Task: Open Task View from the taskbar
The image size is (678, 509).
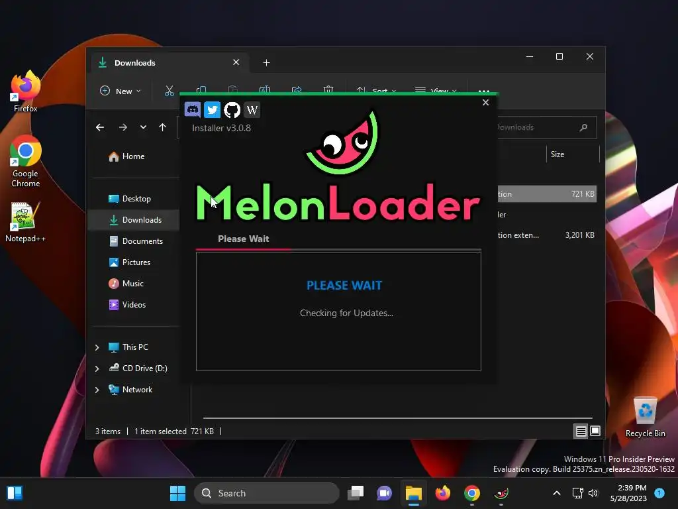Action: (356, 493)
